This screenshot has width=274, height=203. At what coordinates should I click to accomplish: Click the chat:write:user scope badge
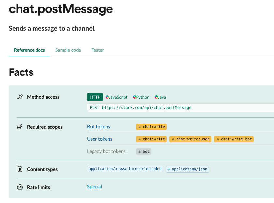click(x=191, y=139)
